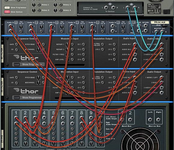174x150 pixels.
Task: Click the BP Filter Thor Gate input jack
Action: click(x=17, y=44)
